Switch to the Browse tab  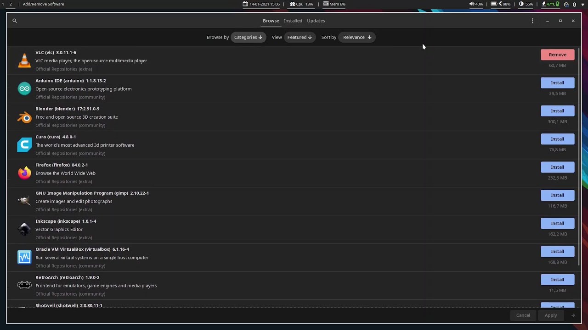coord(271,21)
